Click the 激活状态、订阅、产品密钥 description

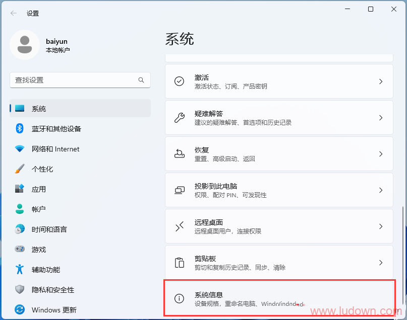[231, 86]
